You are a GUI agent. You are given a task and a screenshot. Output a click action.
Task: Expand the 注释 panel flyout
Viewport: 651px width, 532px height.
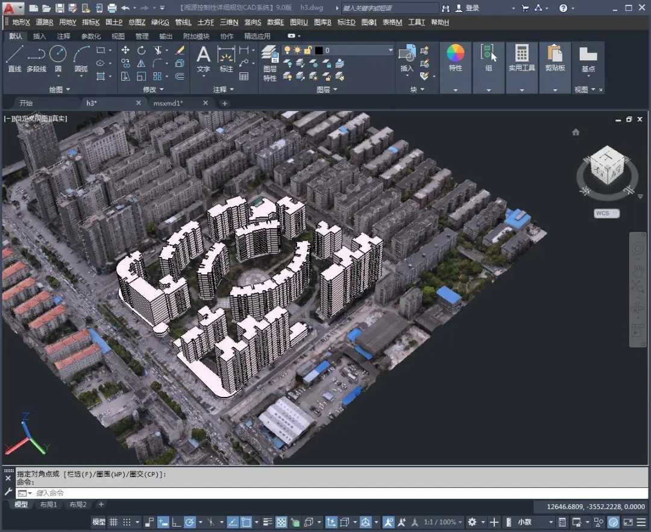pyautogui.click(x=224, y=89)
